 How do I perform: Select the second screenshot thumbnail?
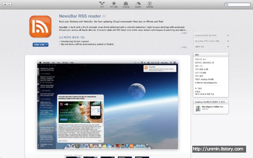(x=90, y=157)
